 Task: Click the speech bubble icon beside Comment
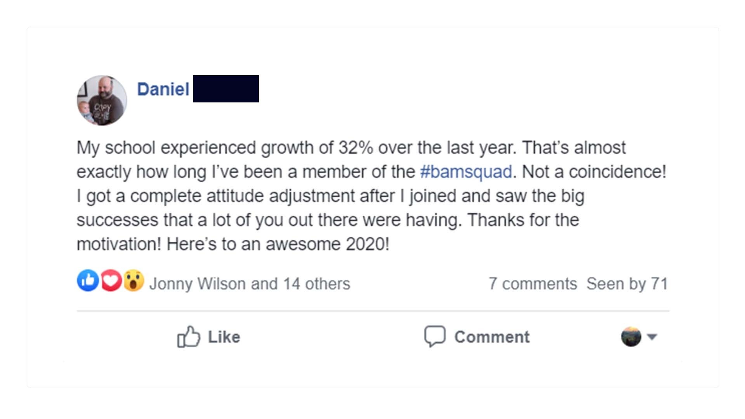click(x=435, y=336)
